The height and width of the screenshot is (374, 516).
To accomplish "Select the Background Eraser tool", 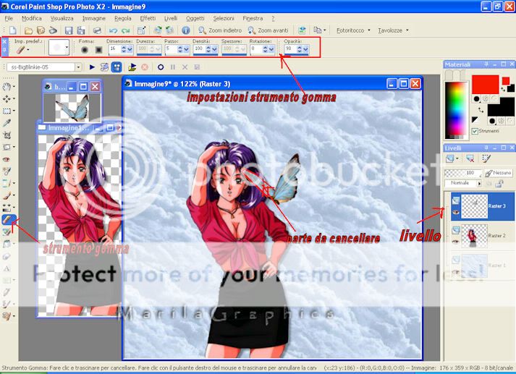I will coord(7,232).
